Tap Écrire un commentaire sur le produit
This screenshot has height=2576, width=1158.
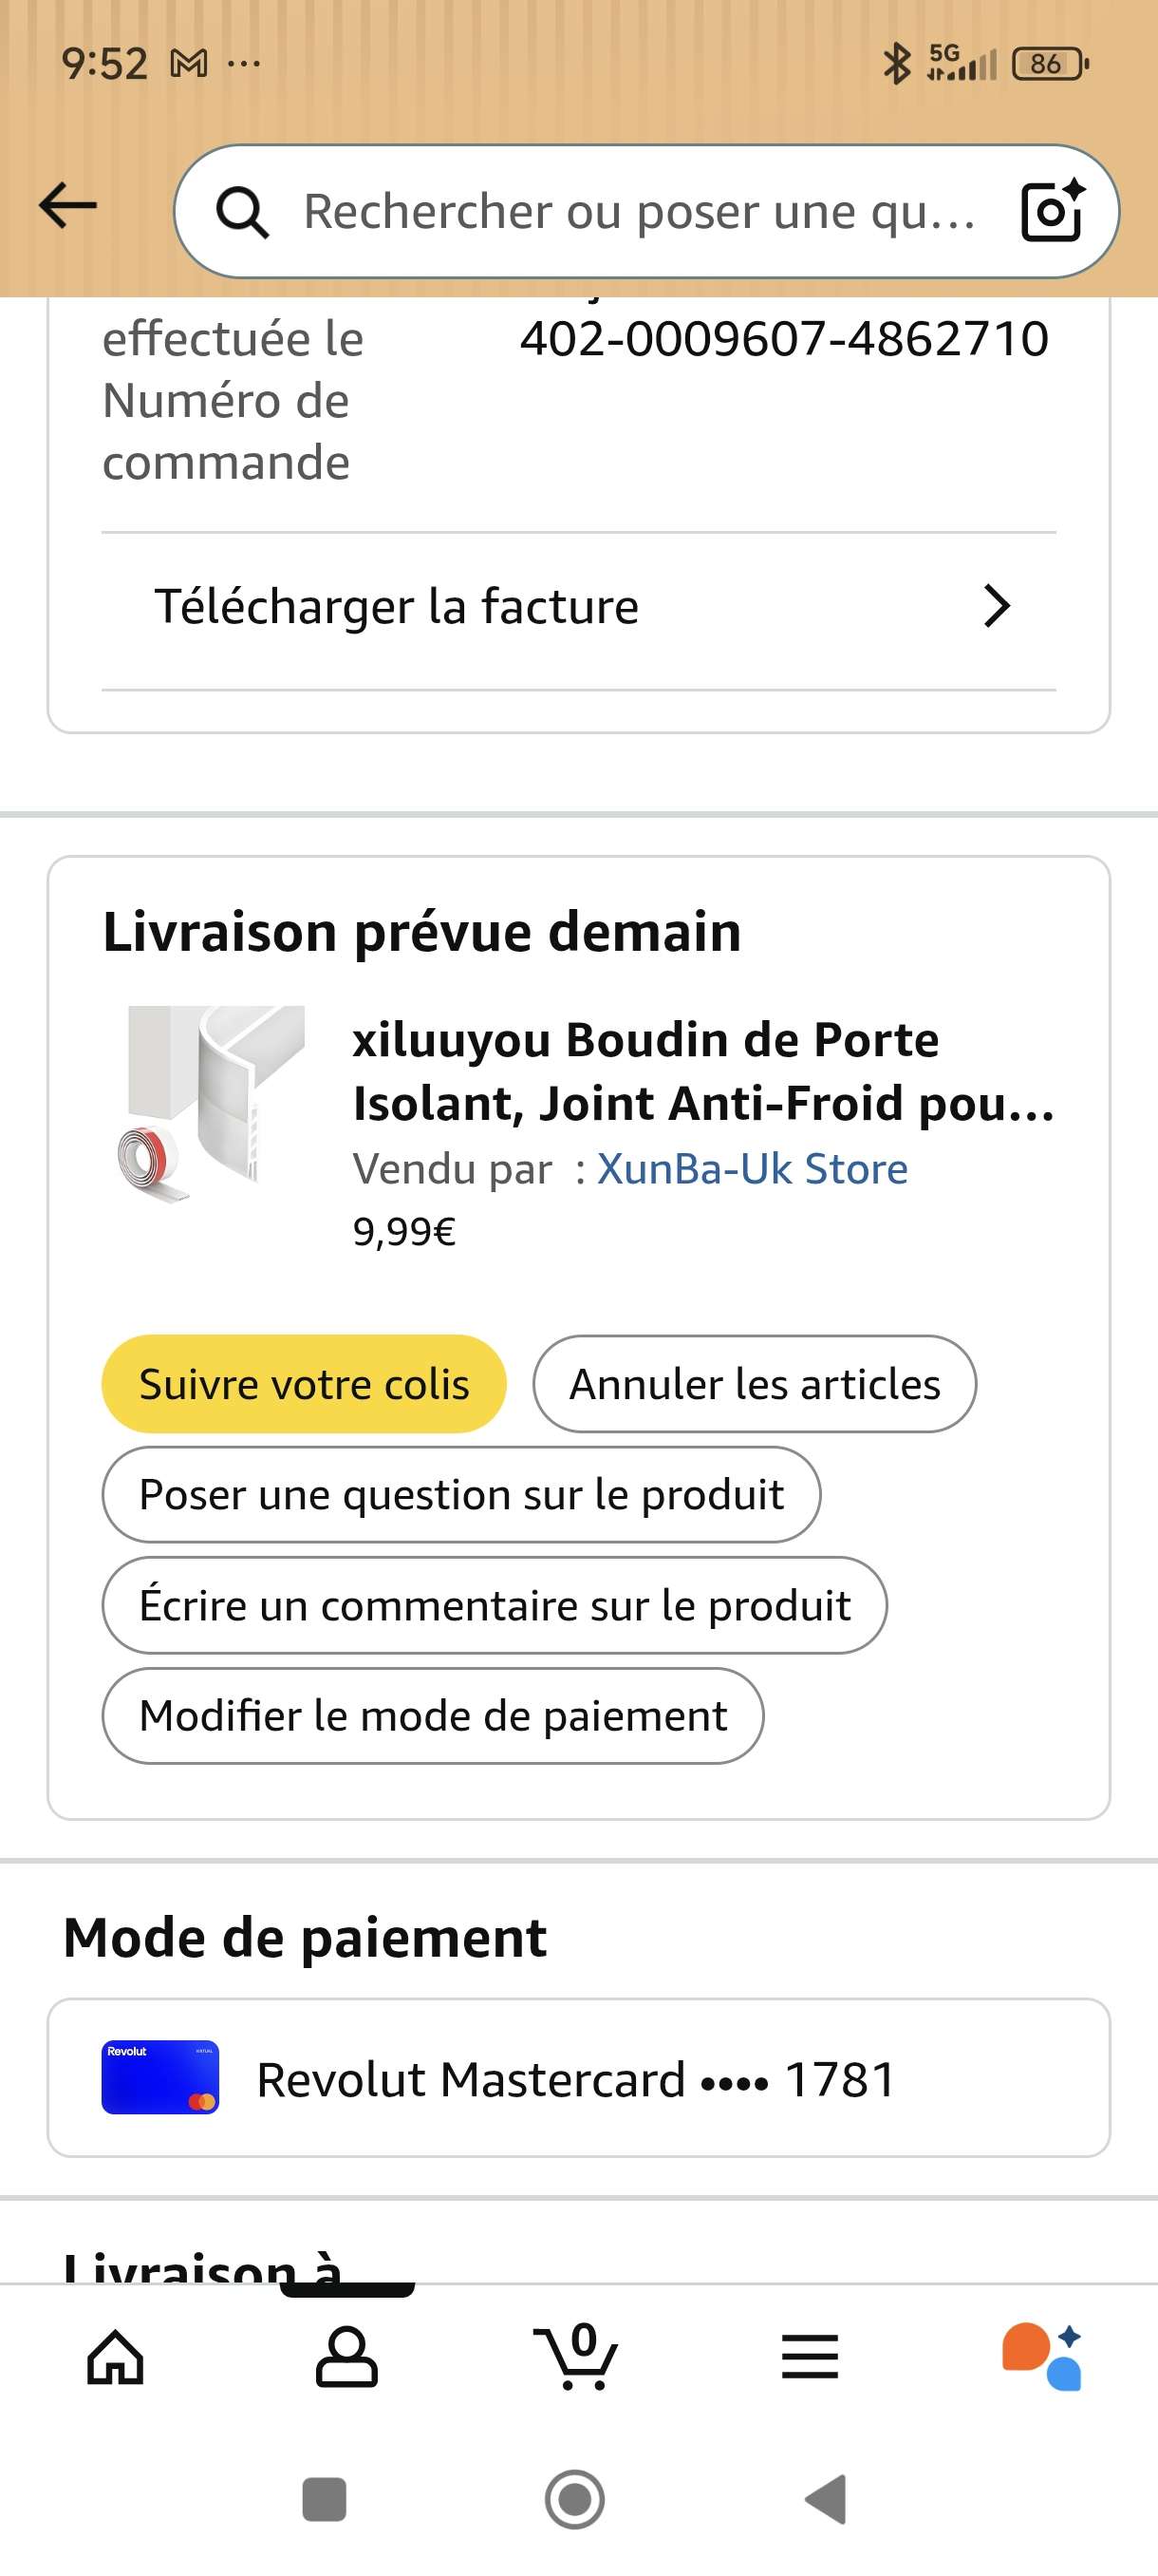pyautogui.click(x=494, y=1605)
